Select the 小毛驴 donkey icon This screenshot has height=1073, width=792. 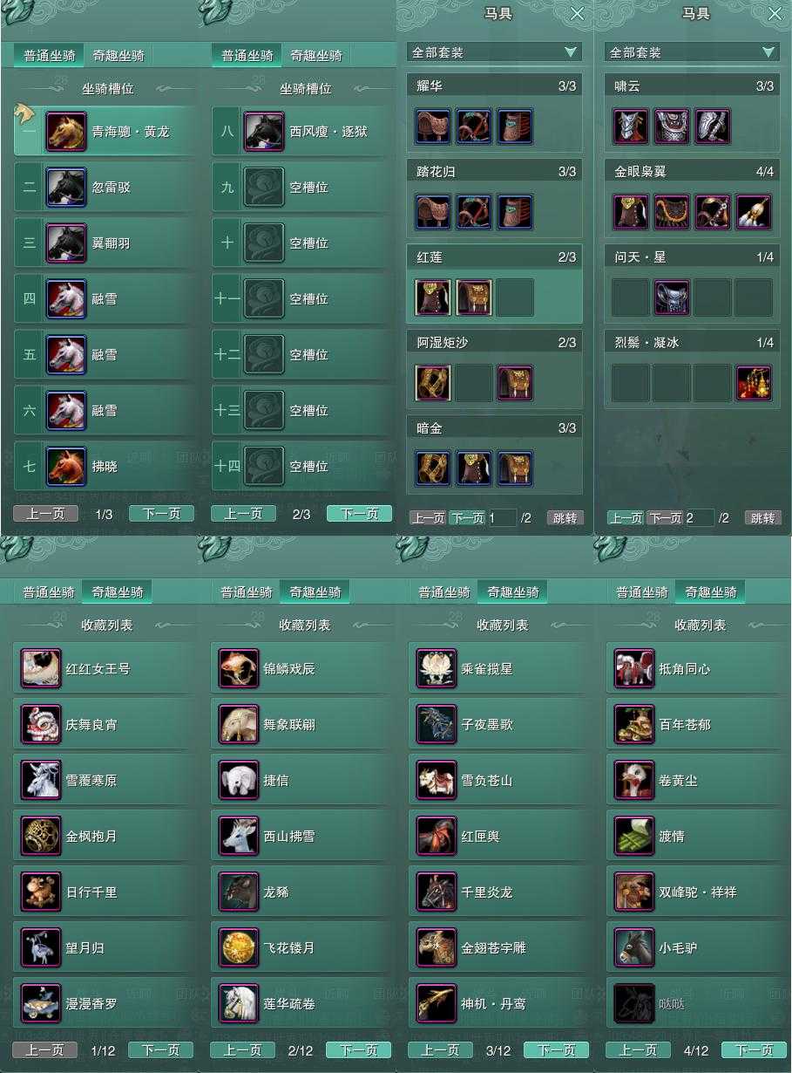point(634,948)
